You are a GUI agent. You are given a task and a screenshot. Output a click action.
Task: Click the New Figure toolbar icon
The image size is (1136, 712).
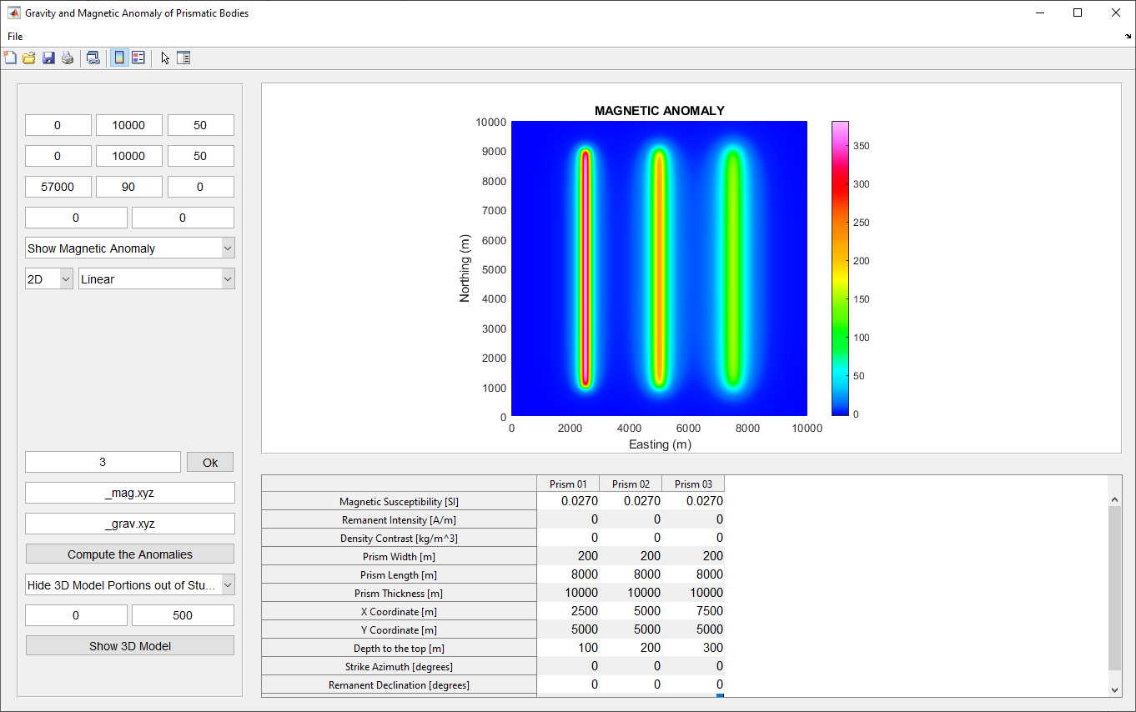(10, 58)
